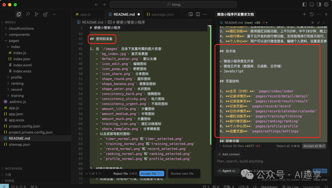The image size is (332, 188).
Task: Open the Extensions view icon
Action: click(x=45, y=14)
